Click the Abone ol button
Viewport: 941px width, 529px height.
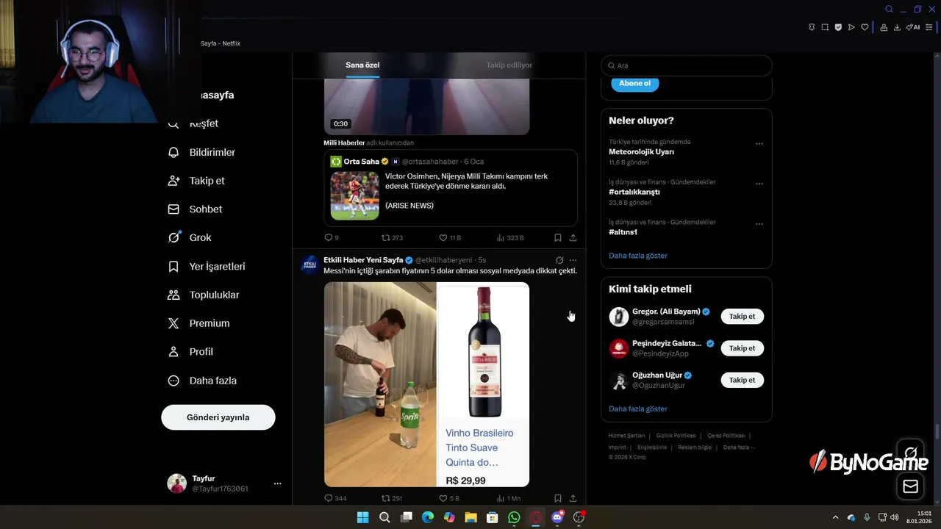[635, 83]
